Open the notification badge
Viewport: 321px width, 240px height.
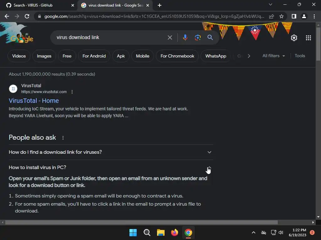[312, 232]
